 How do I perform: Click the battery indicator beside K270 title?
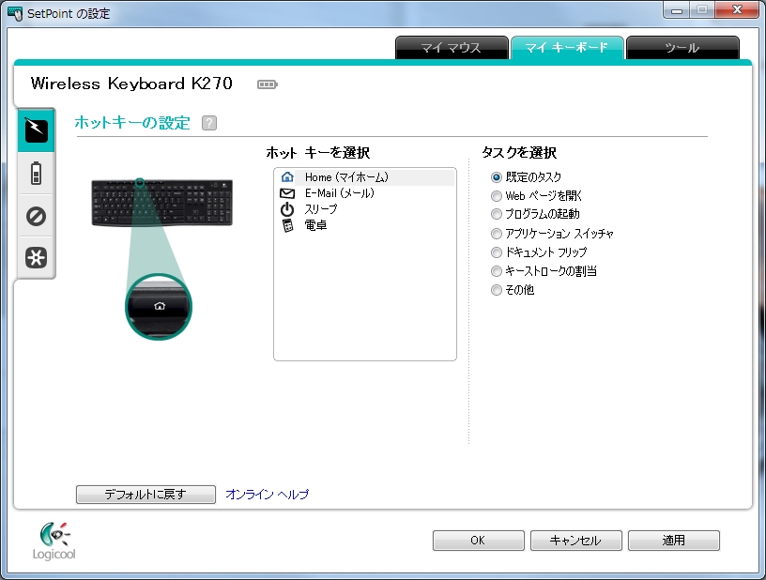click(x=268, y=84)
